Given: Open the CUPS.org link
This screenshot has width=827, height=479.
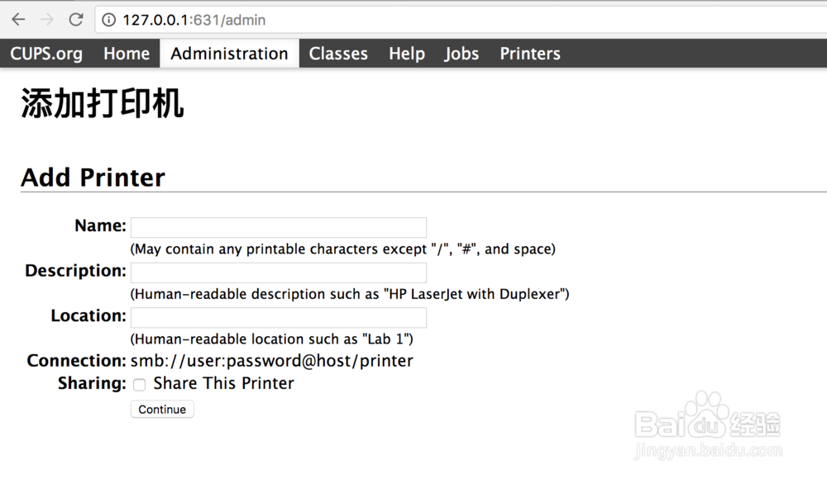Looking at the screenshot, I should (x=46, y=54).
